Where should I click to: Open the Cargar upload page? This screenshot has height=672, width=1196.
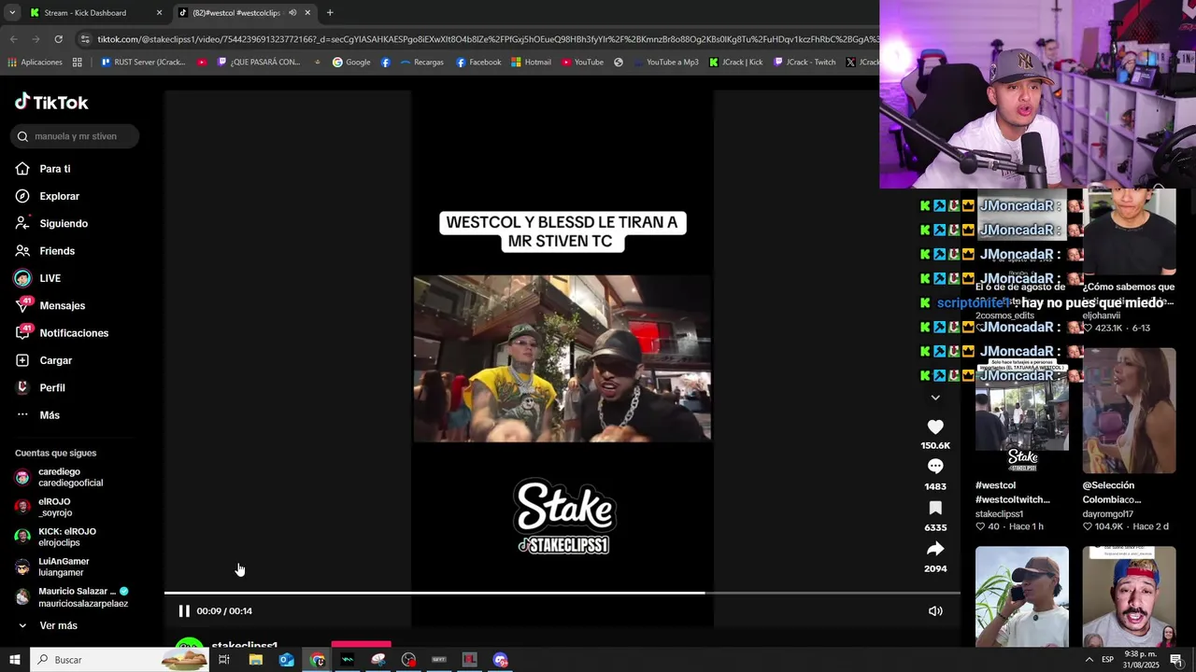[55, 360]
